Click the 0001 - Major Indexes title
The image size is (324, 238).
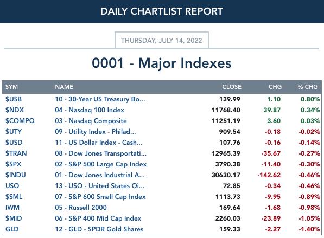162,63
